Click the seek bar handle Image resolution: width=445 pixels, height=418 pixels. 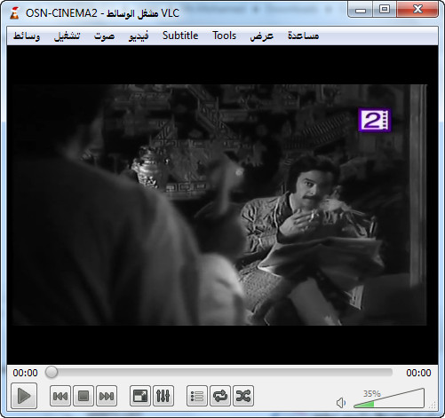[52, 372]
